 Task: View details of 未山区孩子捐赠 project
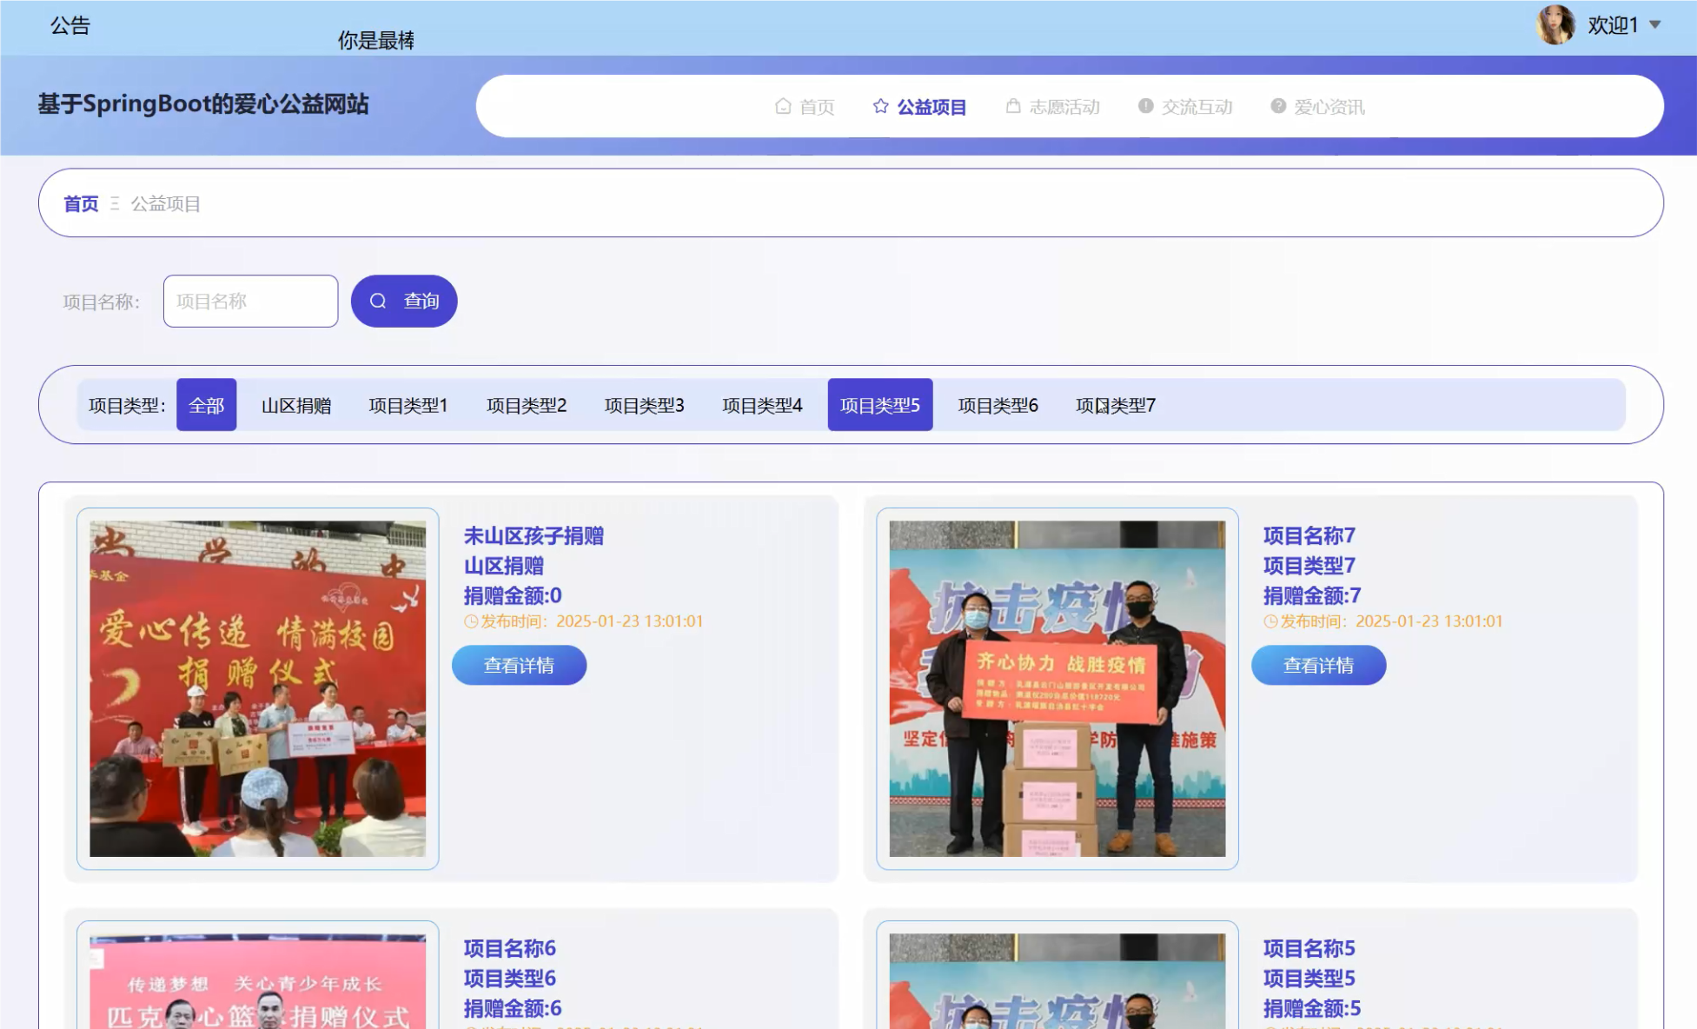click(519, 665)
